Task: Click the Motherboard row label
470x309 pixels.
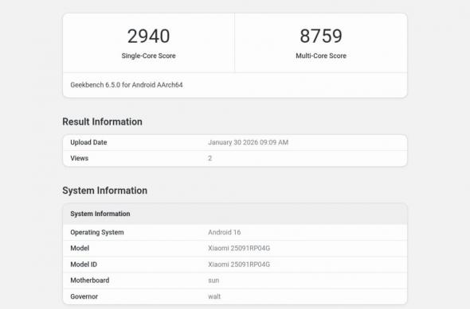Action: click(90, 280)
